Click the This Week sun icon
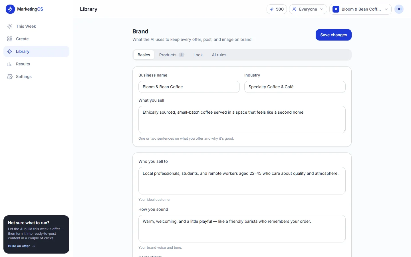Viewport: 411px width, 257px height. (10, 26)
